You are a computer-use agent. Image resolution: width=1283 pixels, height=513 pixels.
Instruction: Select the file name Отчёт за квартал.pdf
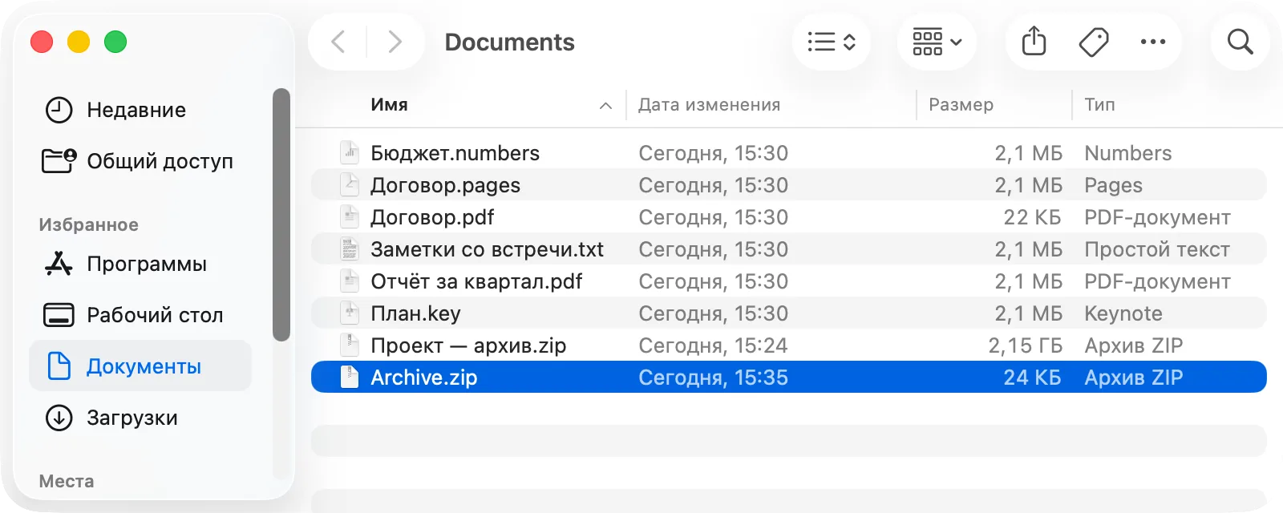476,281
